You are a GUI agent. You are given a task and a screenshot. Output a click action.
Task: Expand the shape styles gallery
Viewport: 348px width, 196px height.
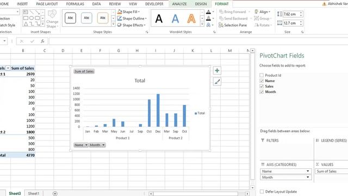113,24
